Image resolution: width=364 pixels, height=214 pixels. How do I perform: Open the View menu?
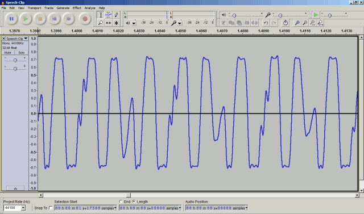click(21, 8)
